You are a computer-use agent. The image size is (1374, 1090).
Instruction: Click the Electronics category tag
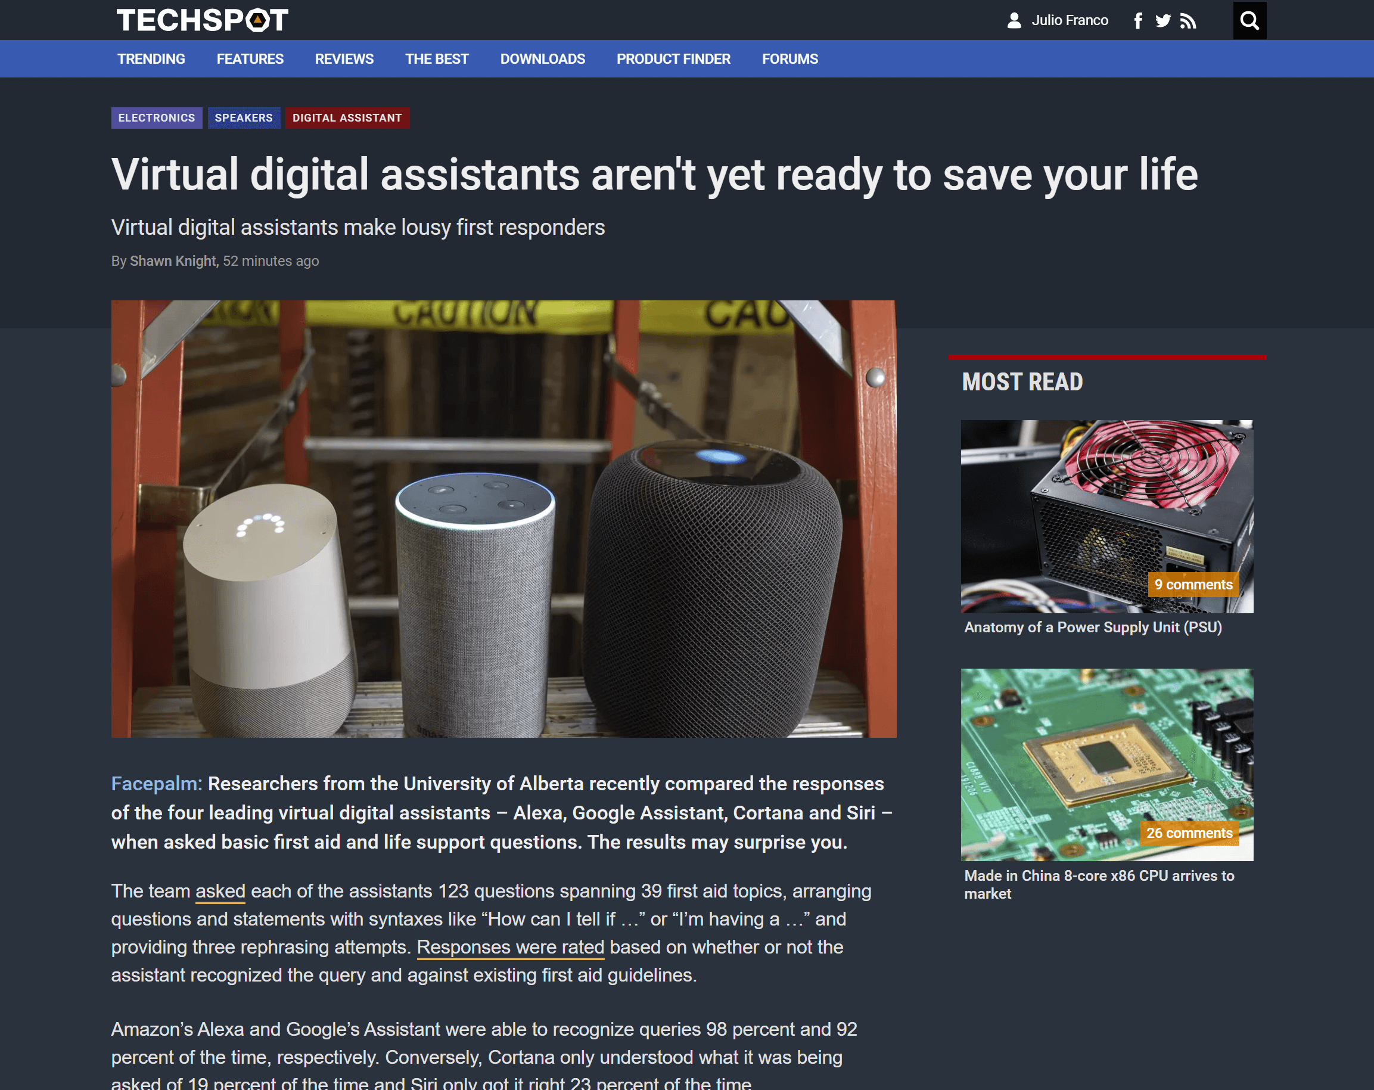157,118
